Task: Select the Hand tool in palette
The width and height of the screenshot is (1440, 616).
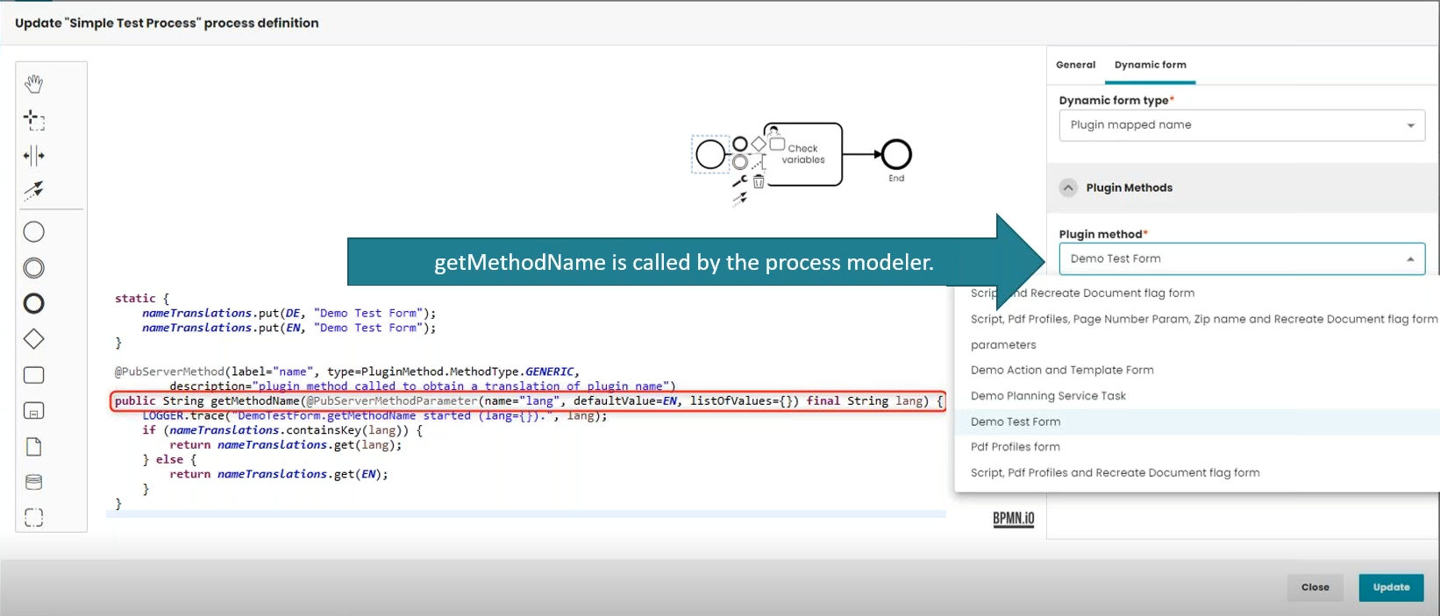Action: coord(33,84)
